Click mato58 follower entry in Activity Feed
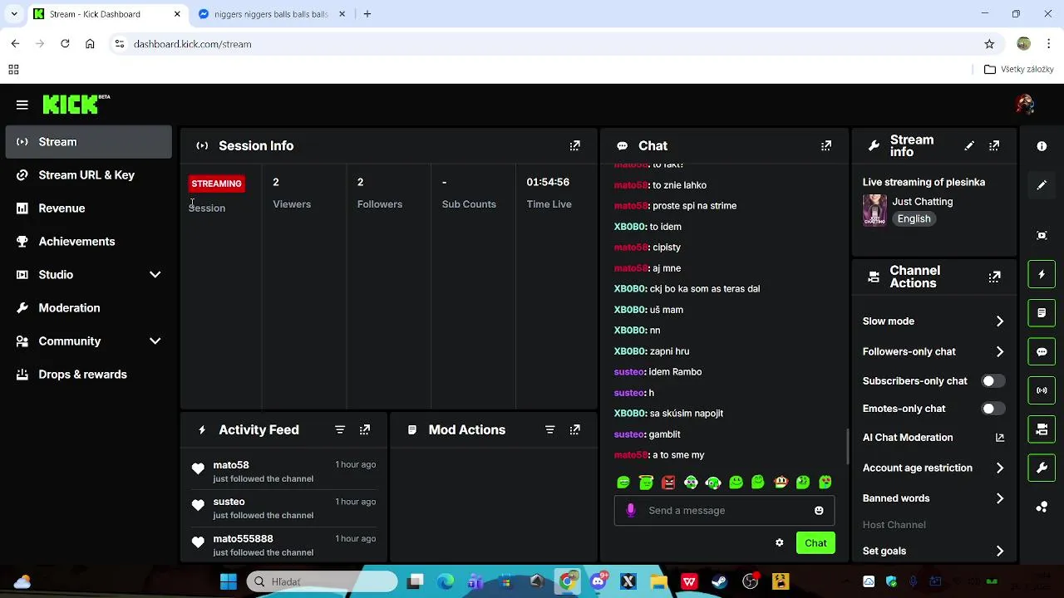1064x598 pixels. tap(283, 471)
